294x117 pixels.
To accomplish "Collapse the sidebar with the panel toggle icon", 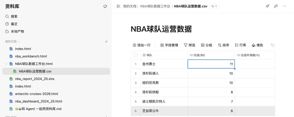I will point(118,6).
